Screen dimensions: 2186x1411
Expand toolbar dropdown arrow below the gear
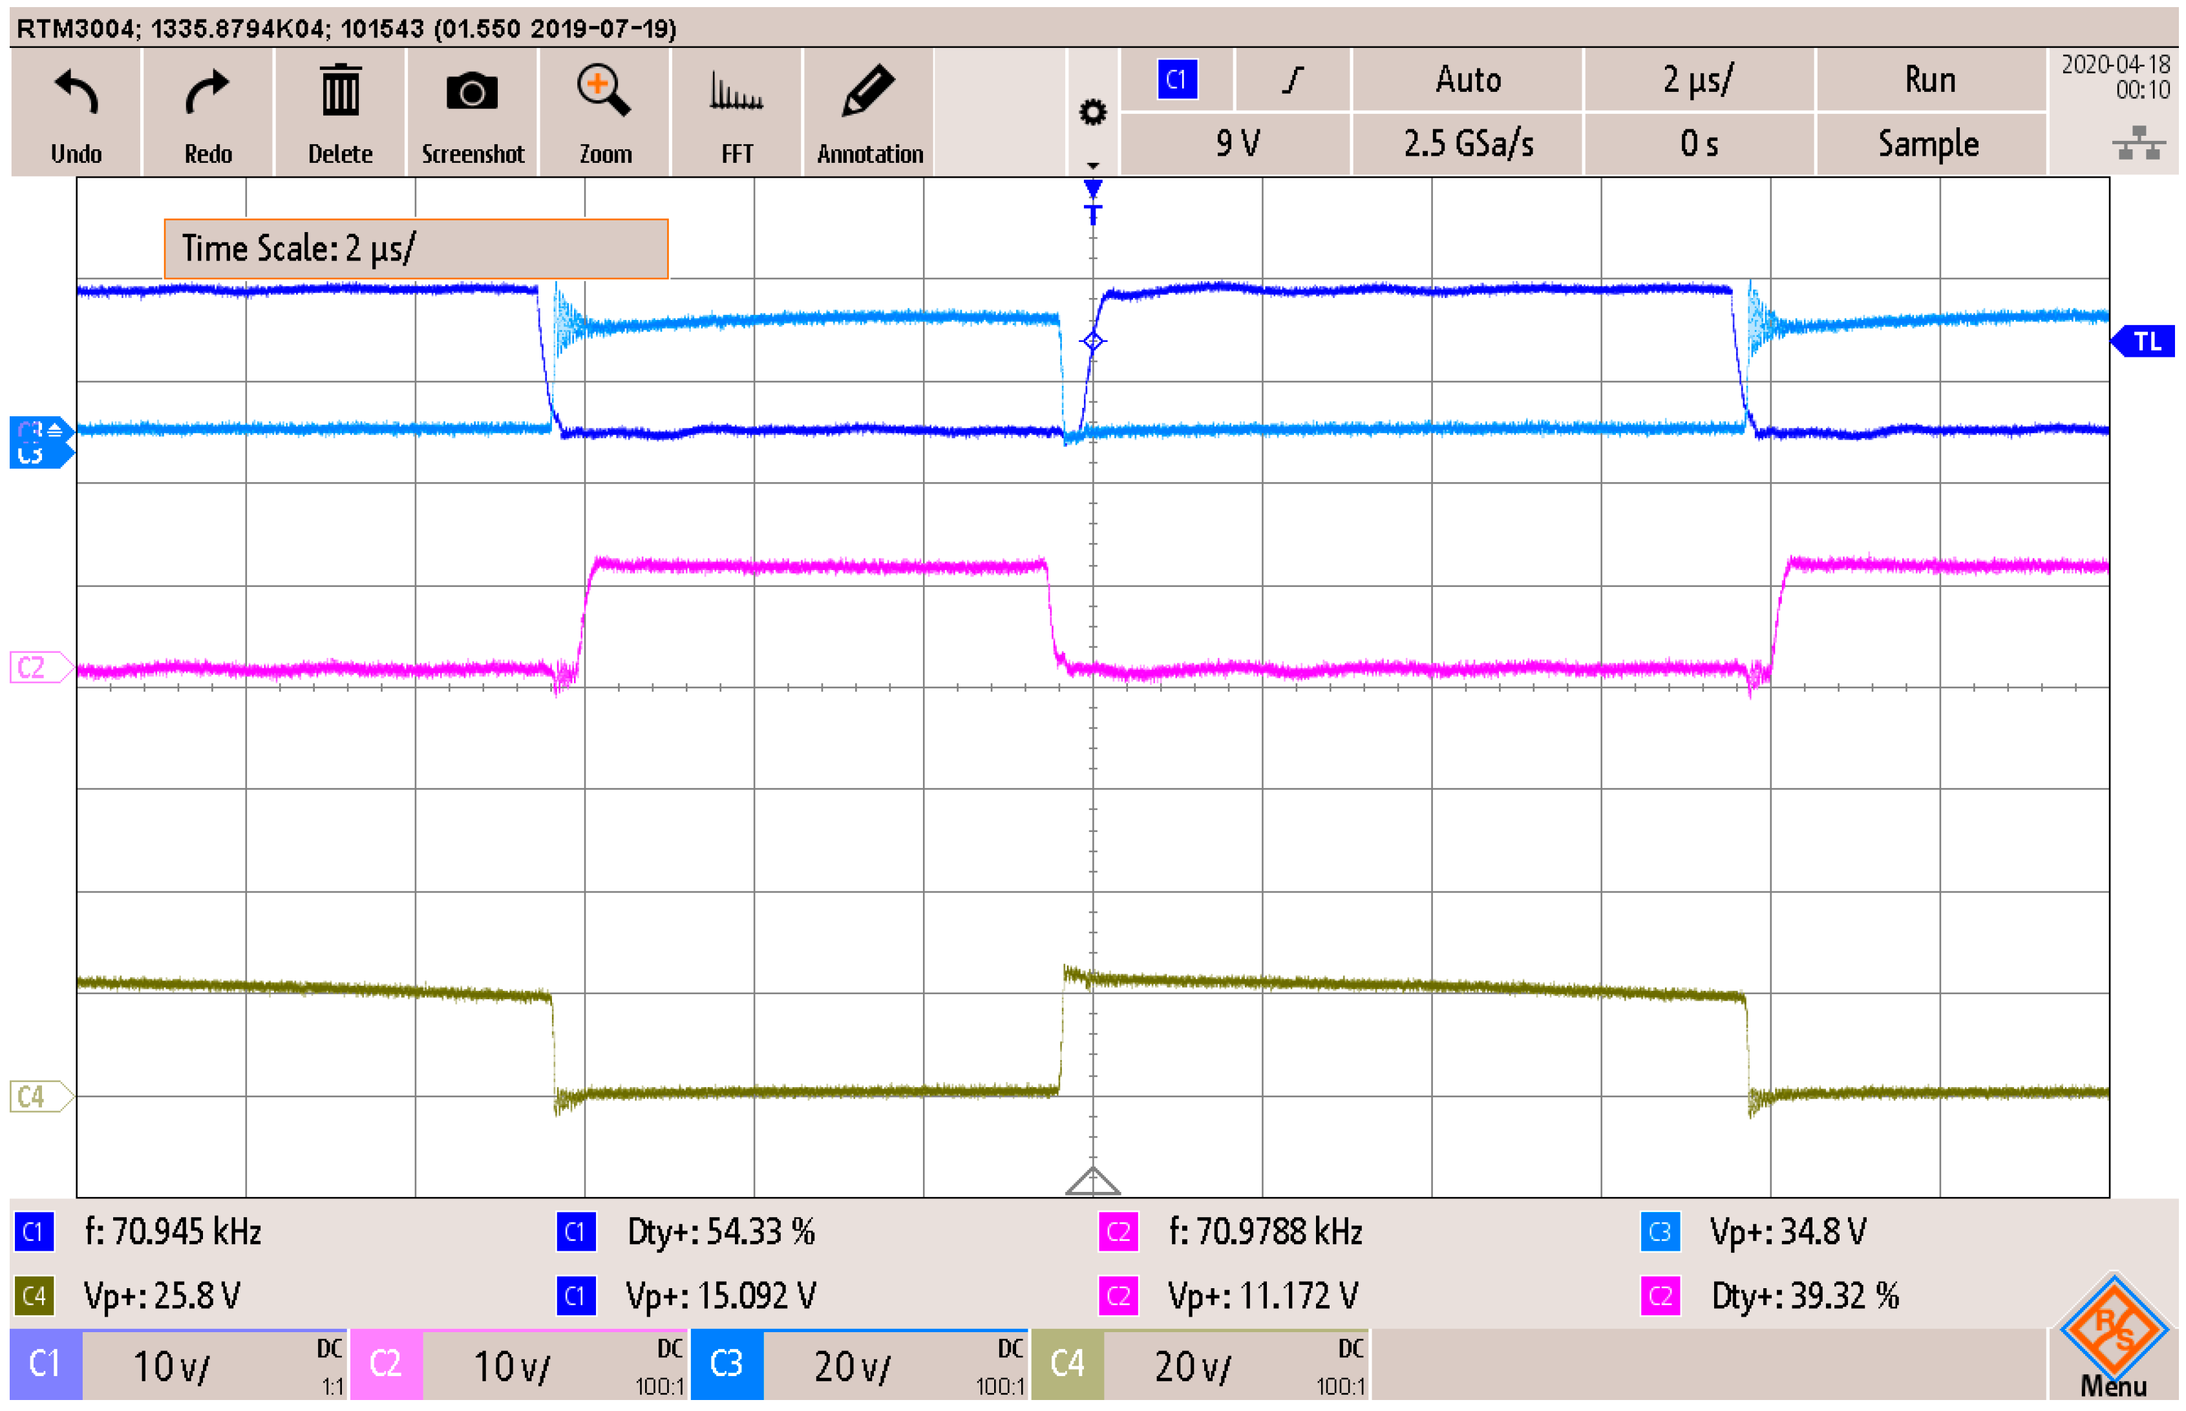pos(1092,165)
